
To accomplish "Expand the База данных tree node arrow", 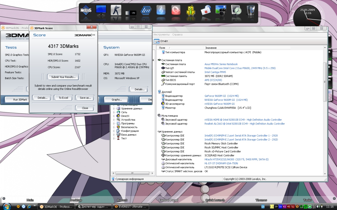I will (114, 135).
